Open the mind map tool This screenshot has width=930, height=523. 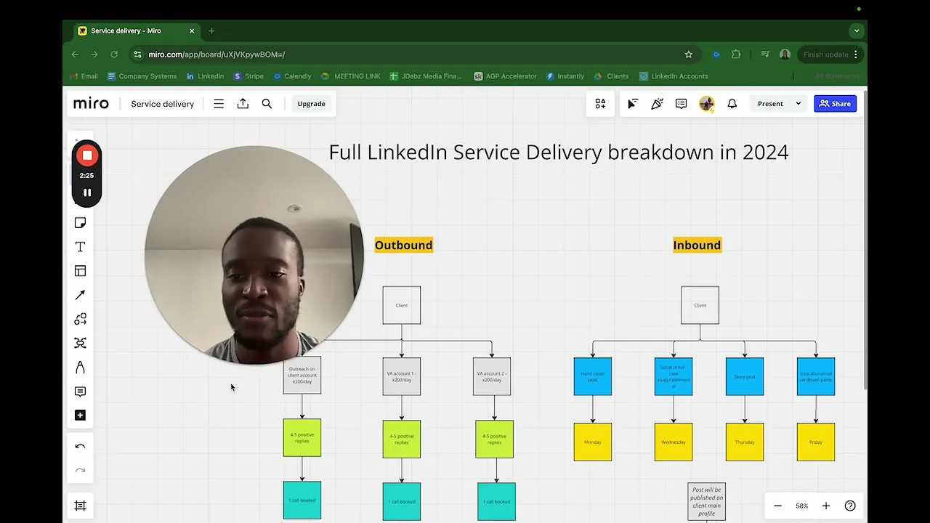[80, 343]
